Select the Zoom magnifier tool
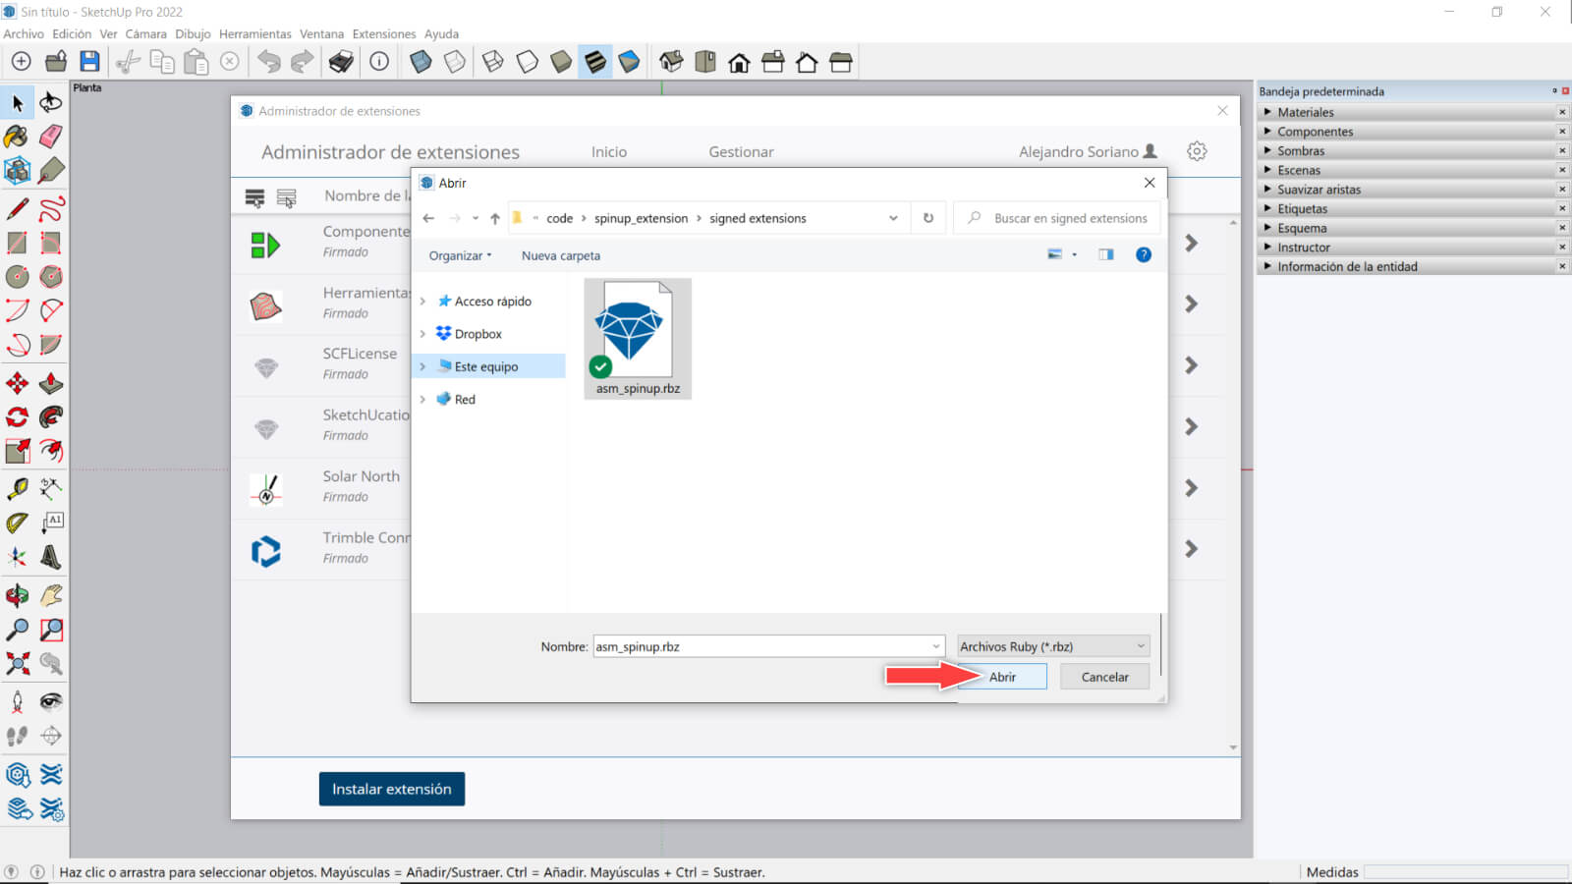This screenshot has width=1572, height=884. [x=18, y=629]
